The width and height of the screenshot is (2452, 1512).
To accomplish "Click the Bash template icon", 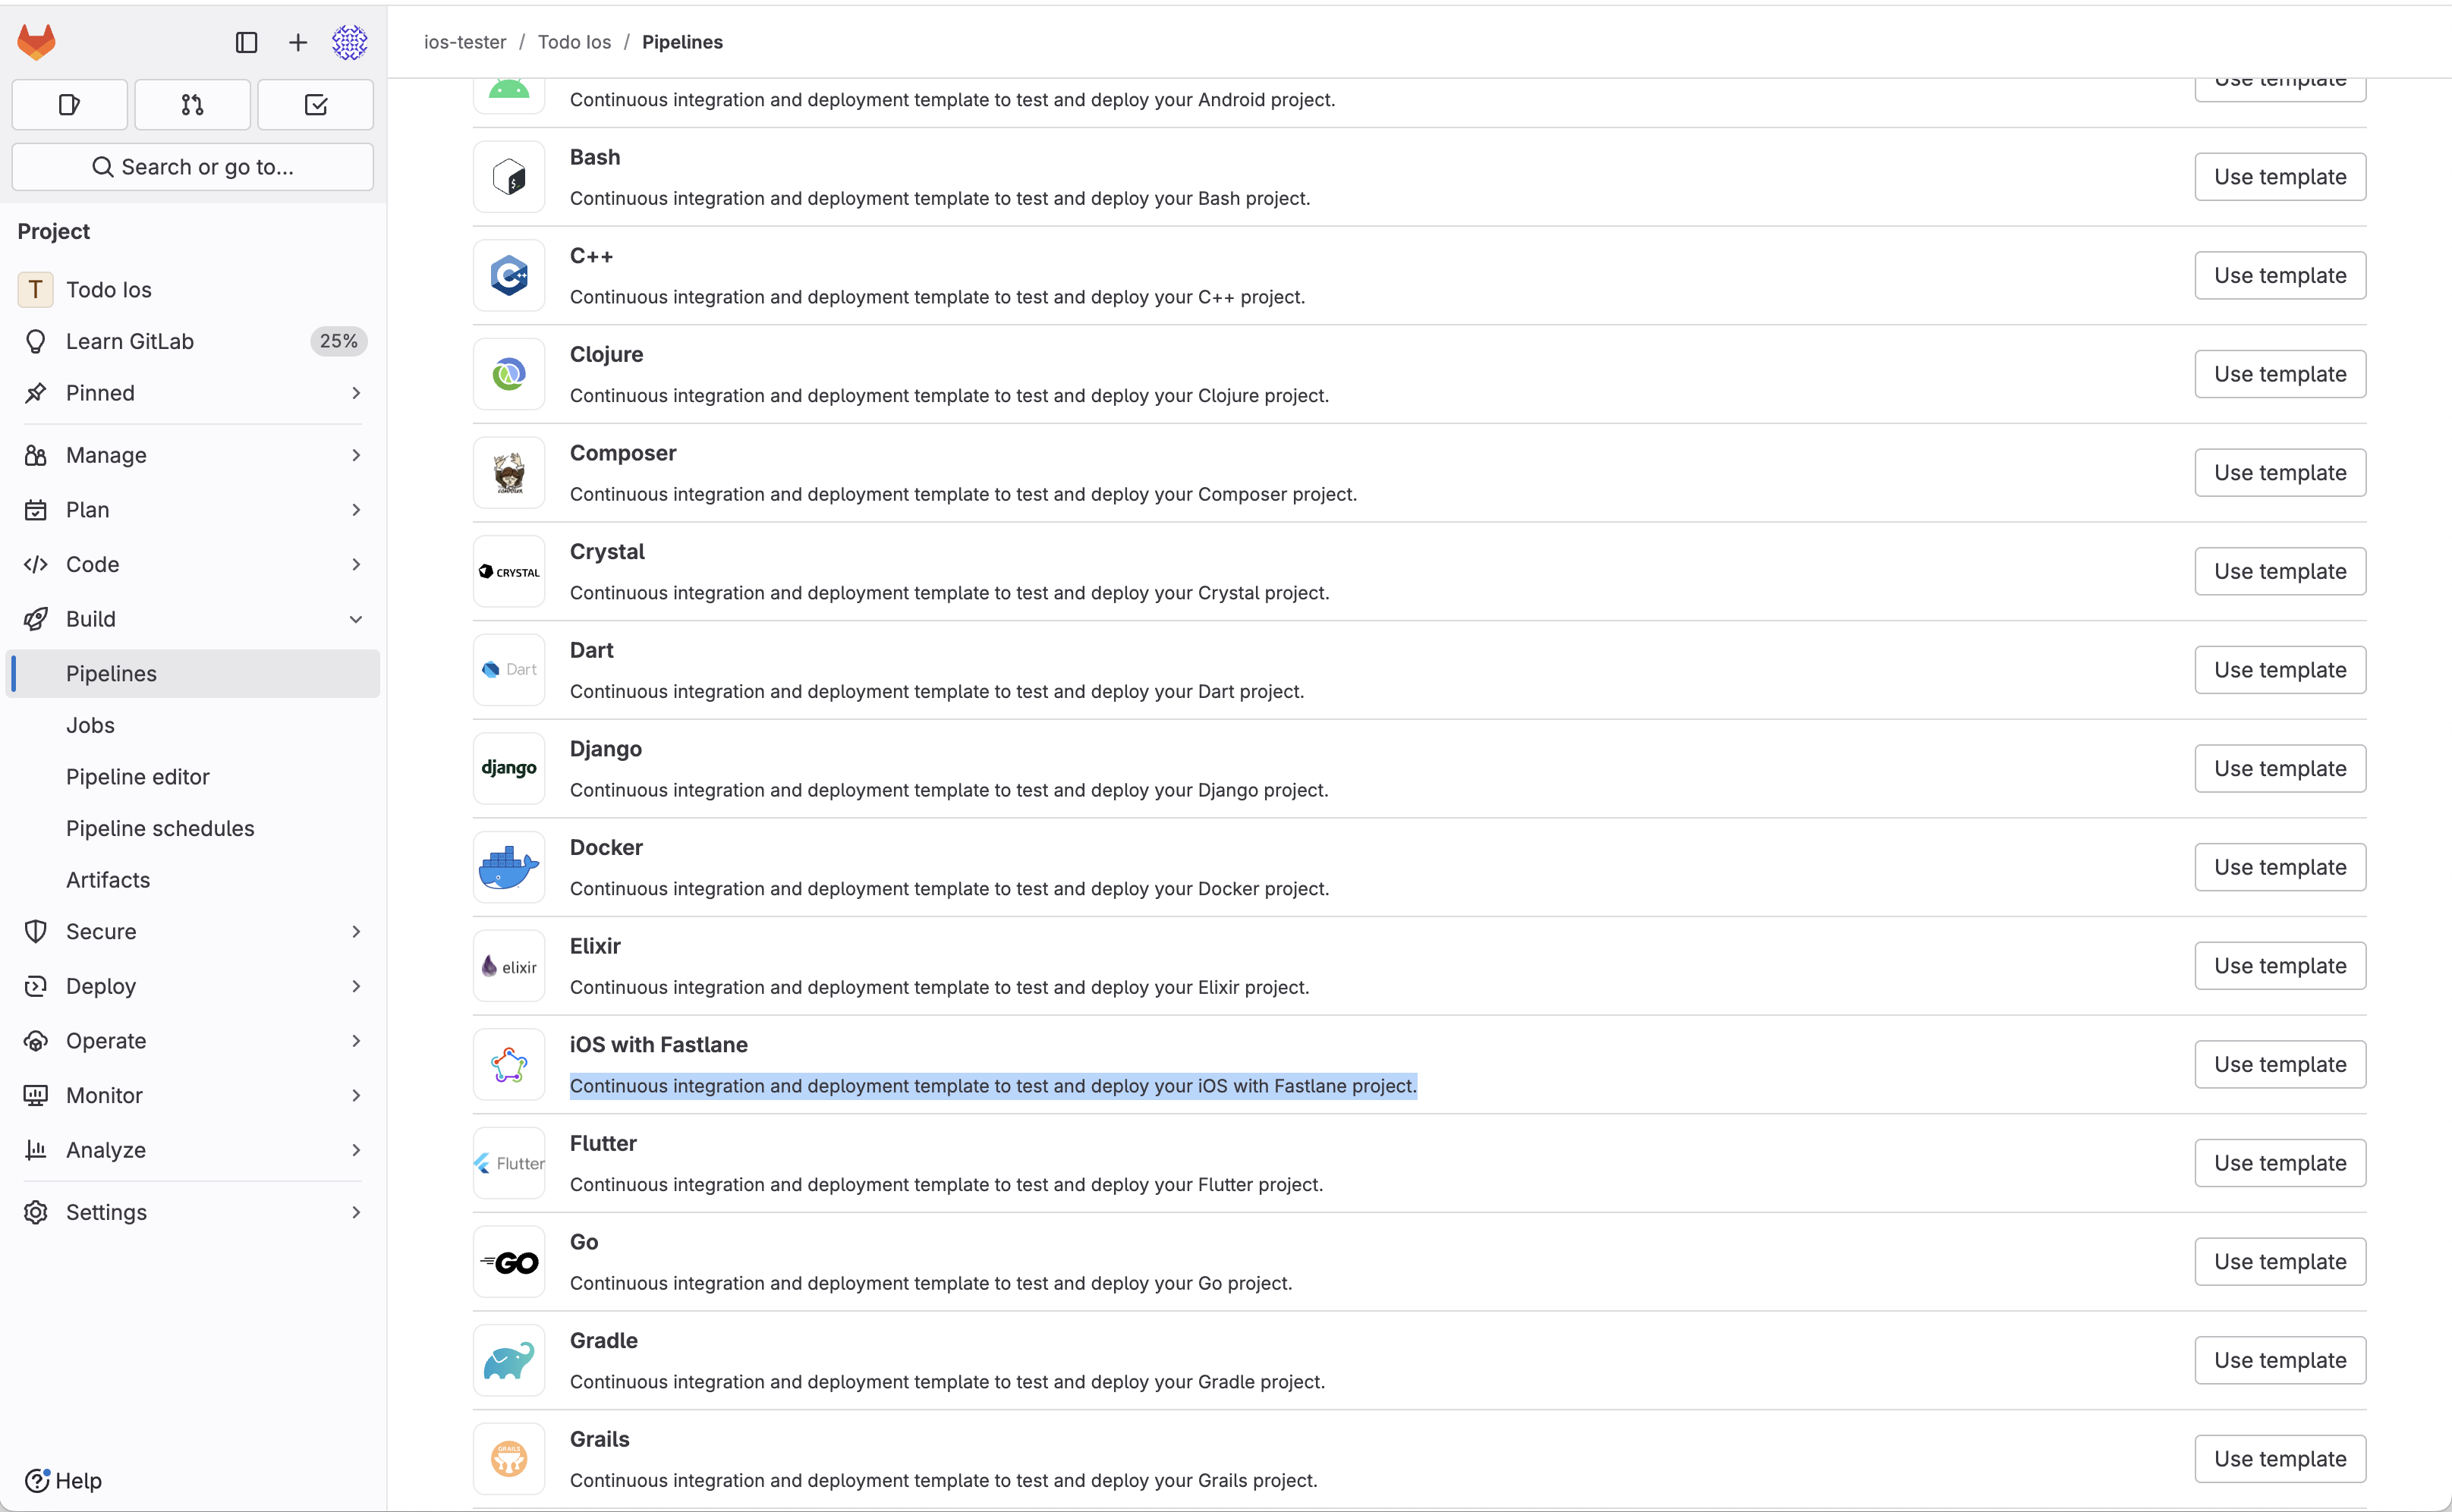I will tap(509, 178).
